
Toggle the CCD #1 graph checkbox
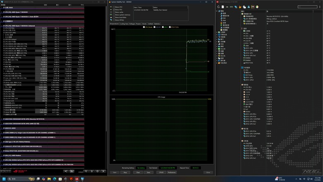(154, 27)
